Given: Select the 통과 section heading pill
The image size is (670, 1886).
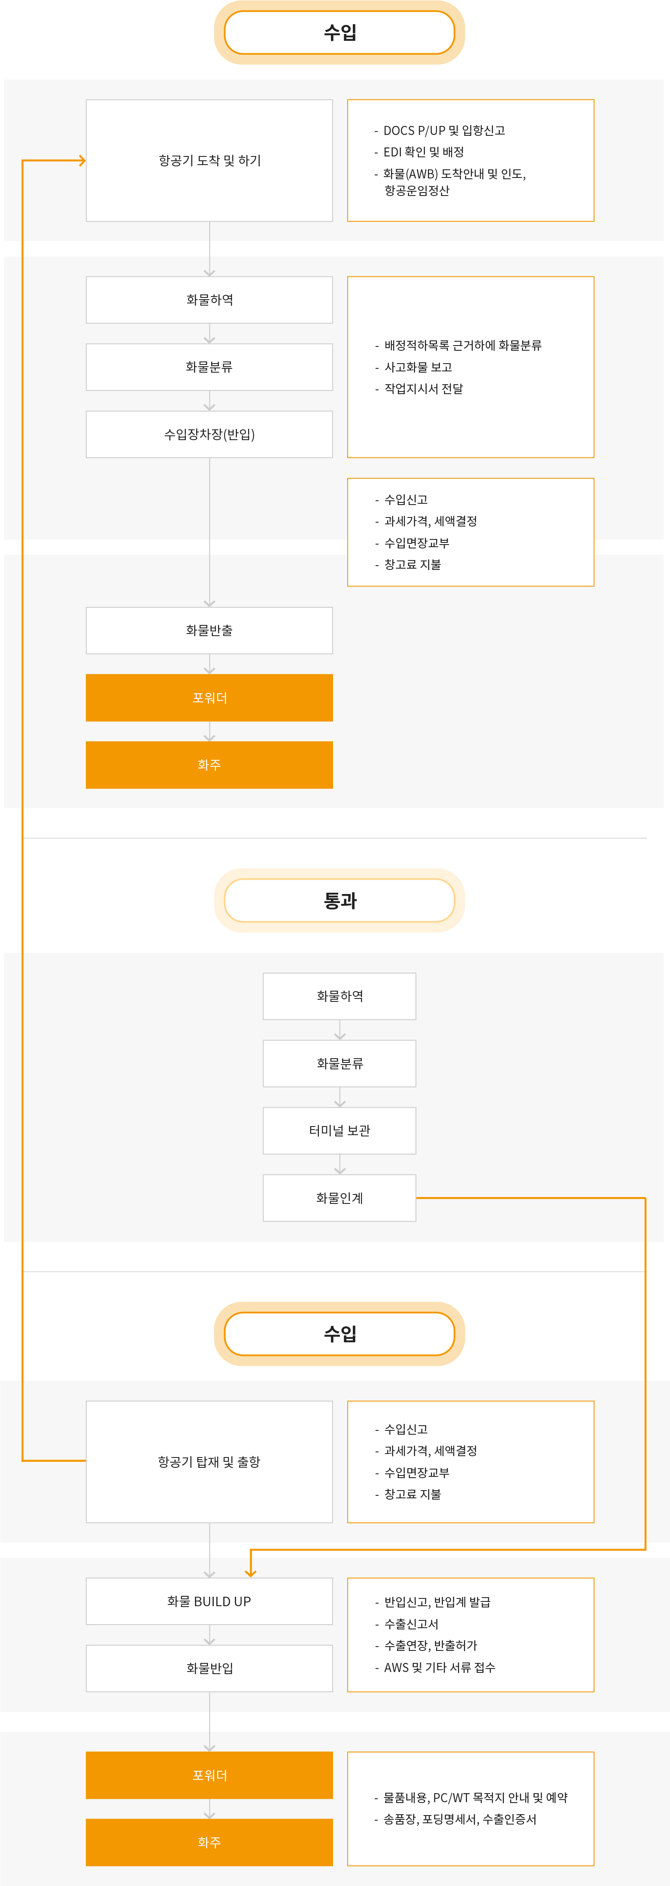Looking at the screenshot, I should pyautogui.click(x=340, y=900).
